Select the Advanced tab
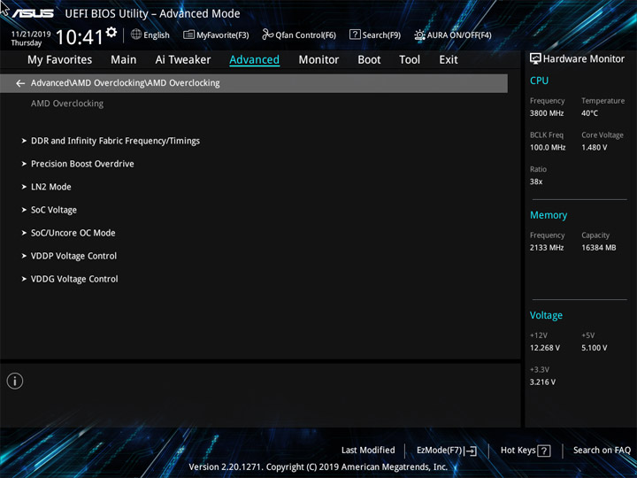This screenshot has height=478, width=637. point(254,60)
